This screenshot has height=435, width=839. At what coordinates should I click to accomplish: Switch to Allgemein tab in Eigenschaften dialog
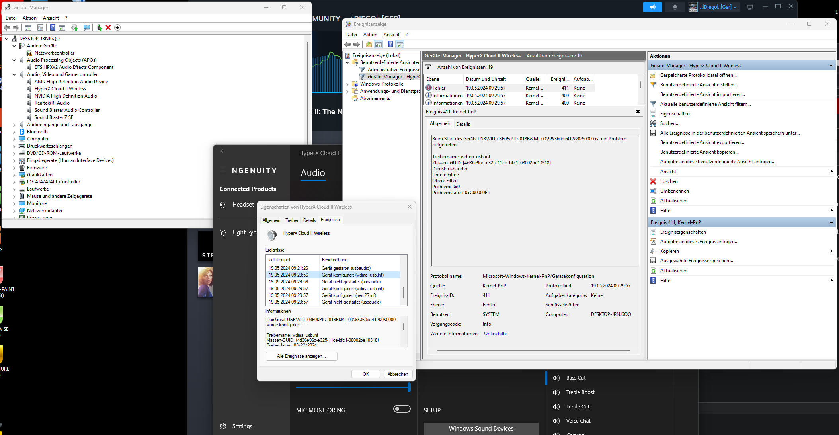(x=271, y=220)
